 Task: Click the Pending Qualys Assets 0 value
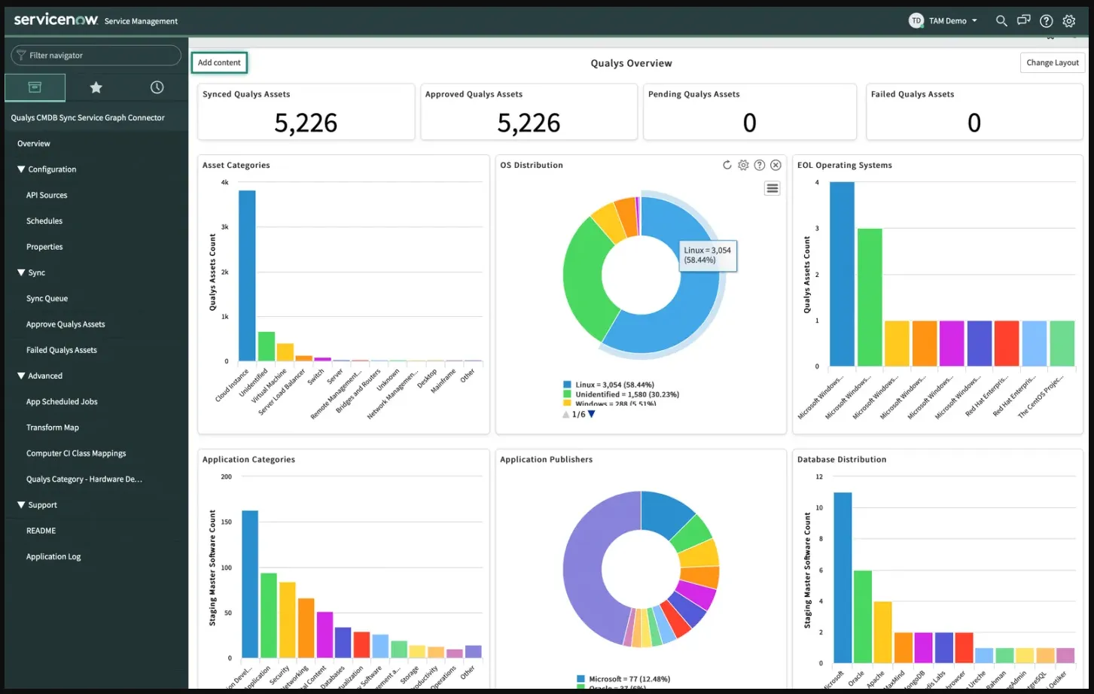point(749,123)
